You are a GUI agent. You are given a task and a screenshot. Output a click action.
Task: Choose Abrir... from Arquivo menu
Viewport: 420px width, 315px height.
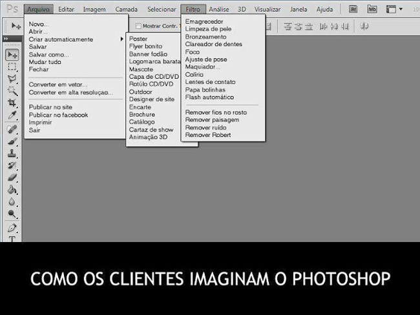[x=38, y=32]
